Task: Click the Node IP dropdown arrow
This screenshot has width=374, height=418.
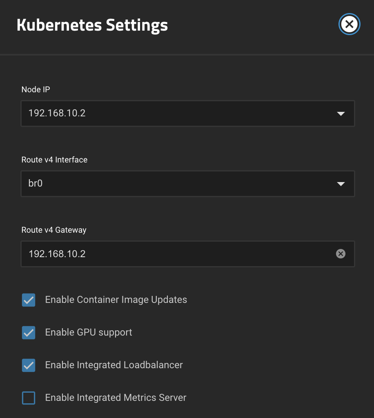Action: pos(341,113)
